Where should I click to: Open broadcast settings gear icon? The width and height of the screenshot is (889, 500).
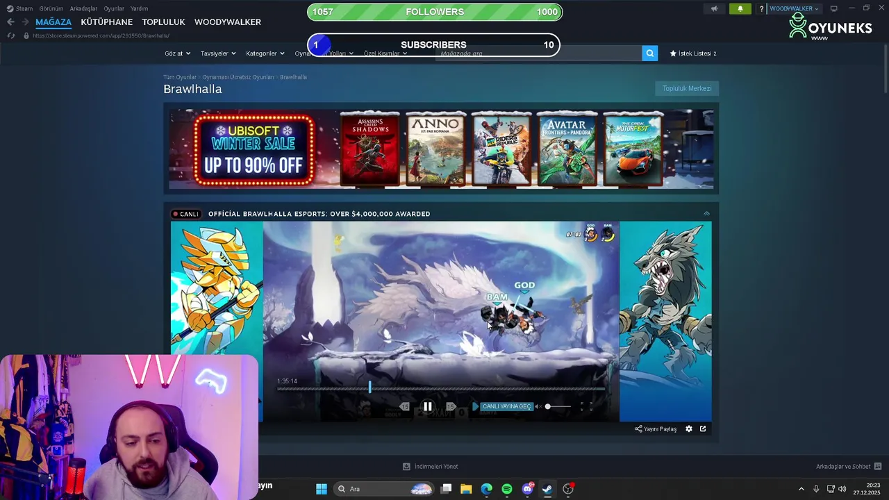[689, 428]
